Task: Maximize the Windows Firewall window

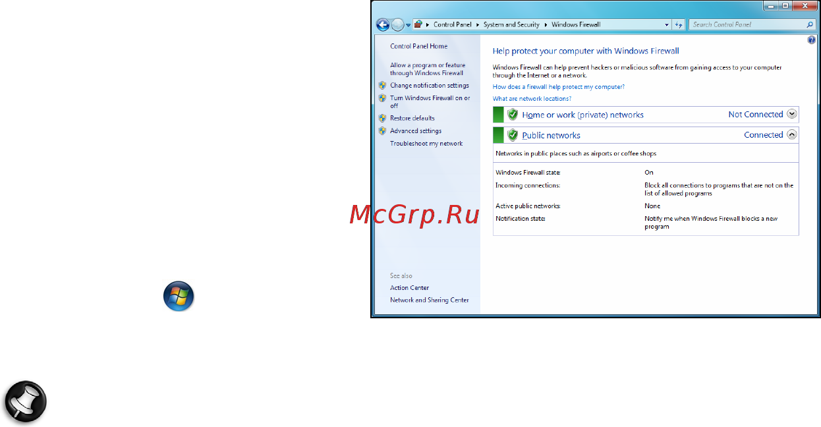Action: pos(786,5)
